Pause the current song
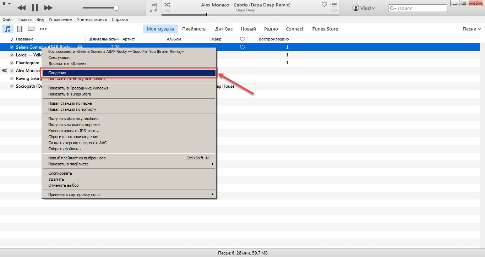 coord(35,7)
